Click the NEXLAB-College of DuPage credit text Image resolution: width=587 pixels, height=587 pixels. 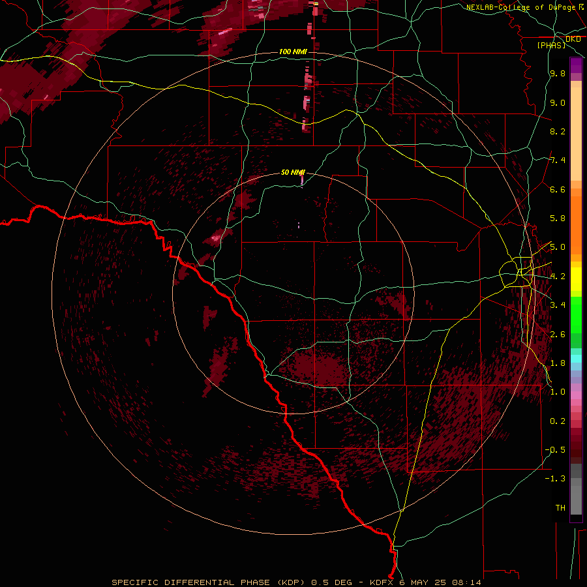(520, 7)
